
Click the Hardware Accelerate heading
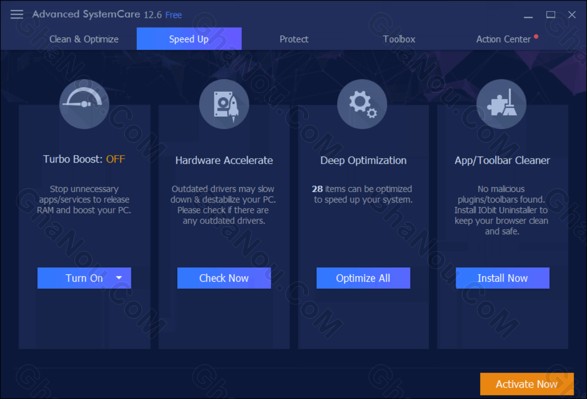tap(224, 160)
